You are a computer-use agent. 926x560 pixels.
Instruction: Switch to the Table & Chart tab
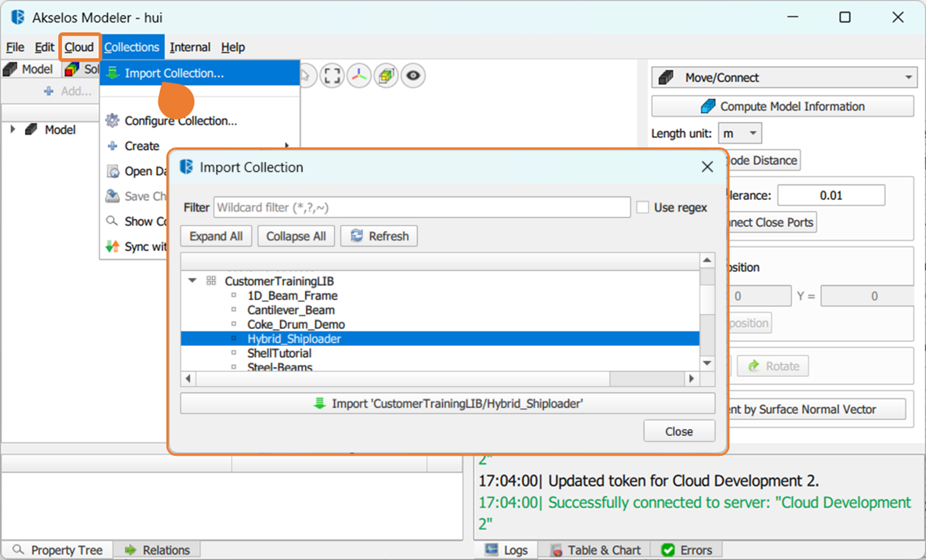pyautogui.click(x=595, y=550)
